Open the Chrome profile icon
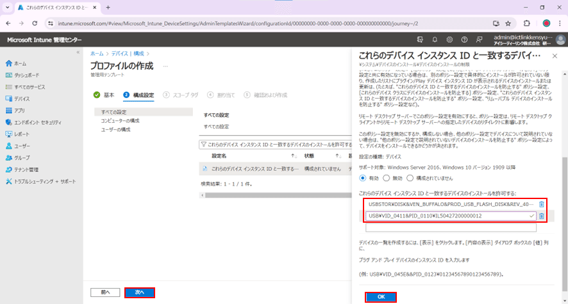The image size is (568, 304). (x=546, y=24)
